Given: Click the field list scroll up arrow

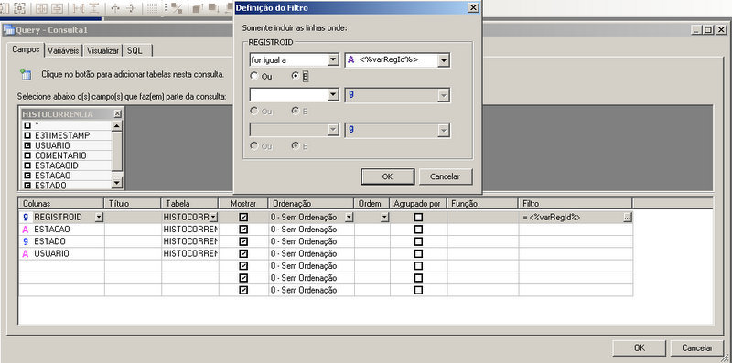Looking at the screenshot, I should (117, 125).
